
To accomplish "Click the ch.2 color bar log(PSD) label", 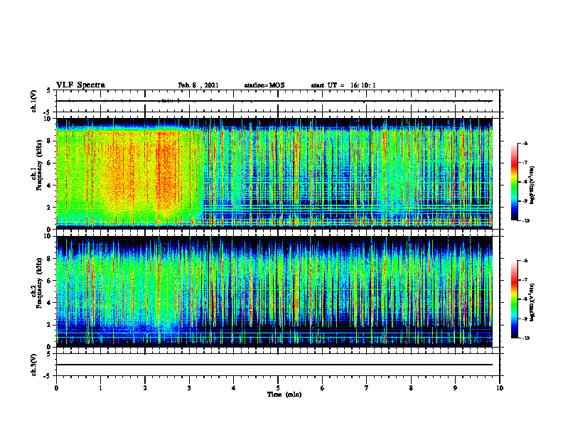I will (x=532, y=302).
